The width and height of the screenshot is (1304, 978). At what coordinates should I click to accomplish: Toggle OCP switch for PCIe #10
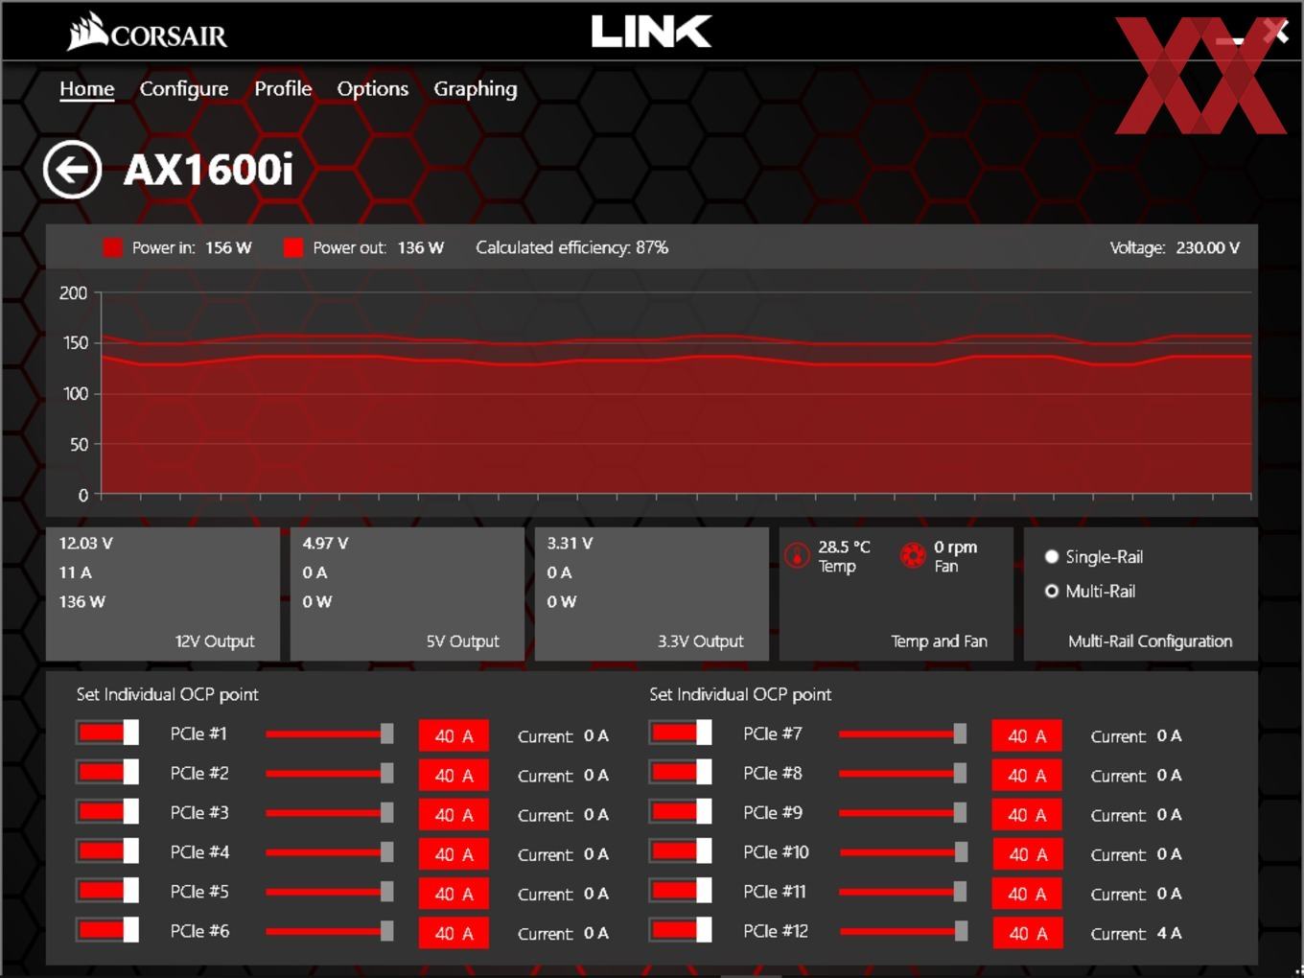point(680,851)
